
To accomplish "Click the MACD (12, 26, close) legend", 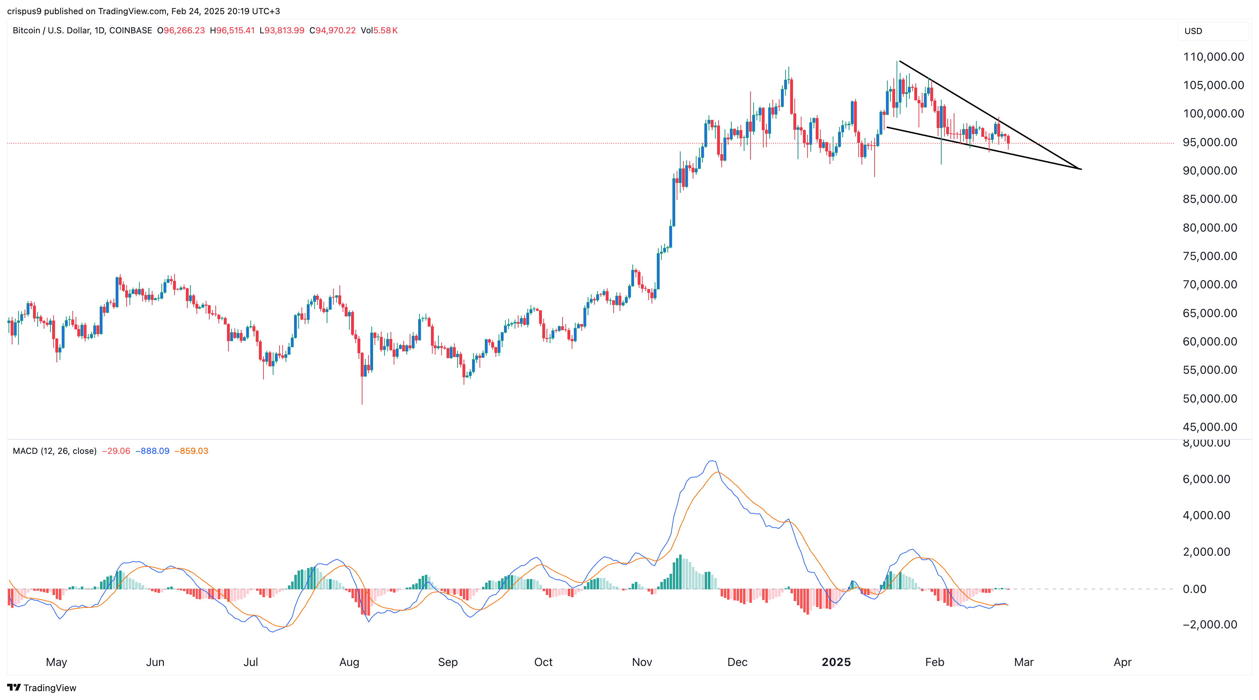I will point(54,451).
